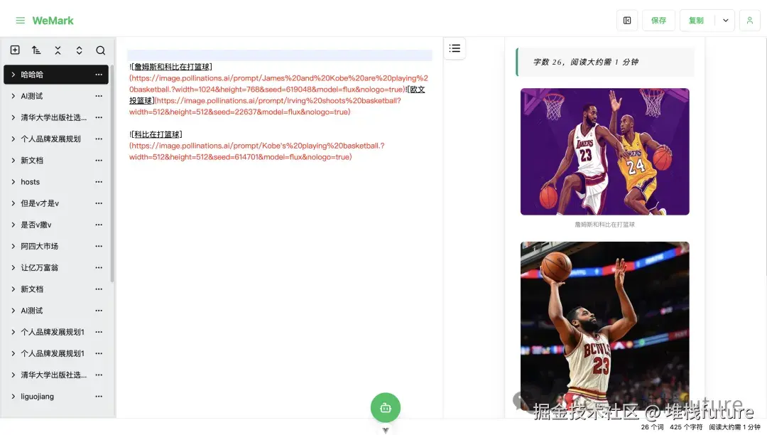Expand the 哈哈哈 document chevron
Screen dimensions: 767x435
(x=13, y=75)
